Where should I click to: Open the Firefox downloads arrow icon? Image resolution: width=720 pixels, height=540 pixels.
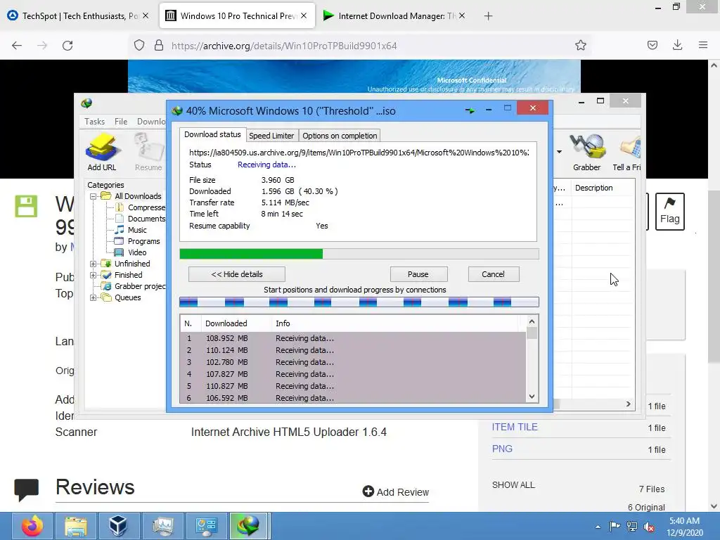[x=677, y=45]
